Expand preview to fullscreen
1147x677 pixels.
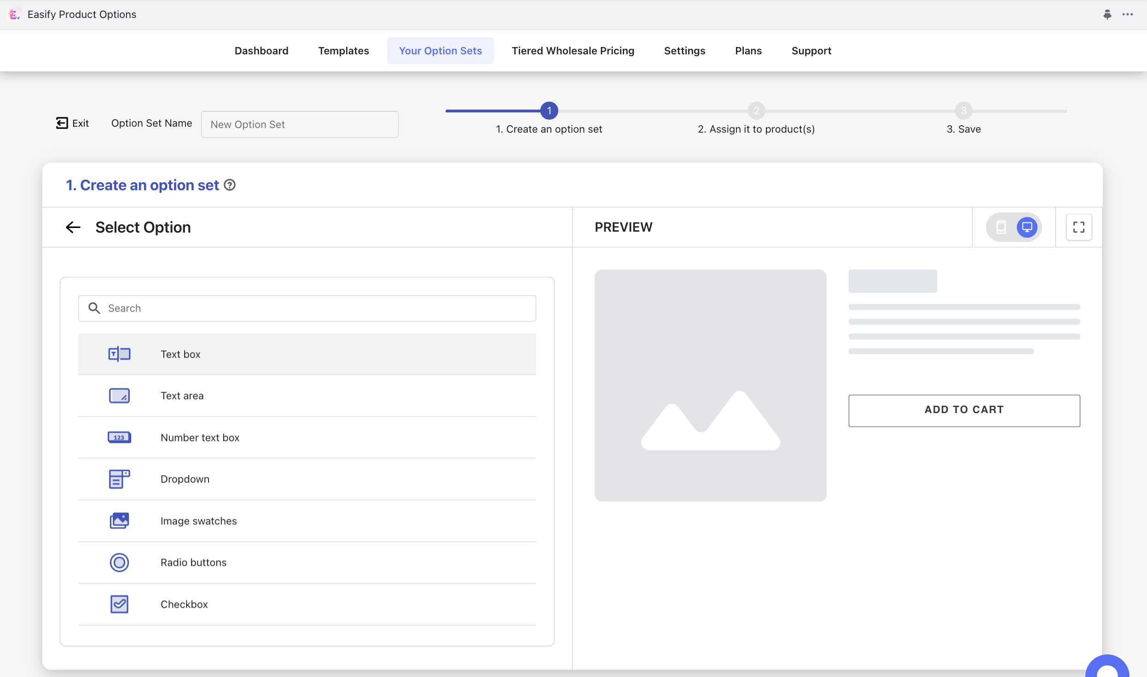point(1078,227)
